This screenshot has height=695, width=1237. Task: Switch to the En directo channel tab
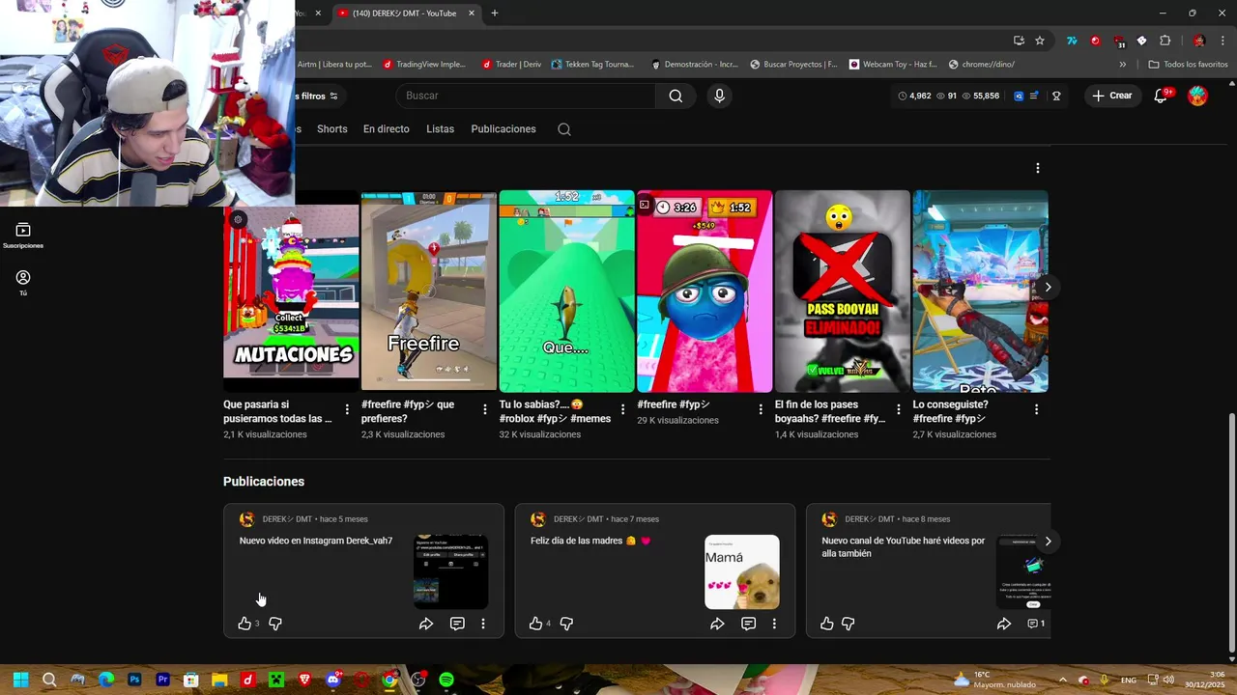click(x=387, y=129)
